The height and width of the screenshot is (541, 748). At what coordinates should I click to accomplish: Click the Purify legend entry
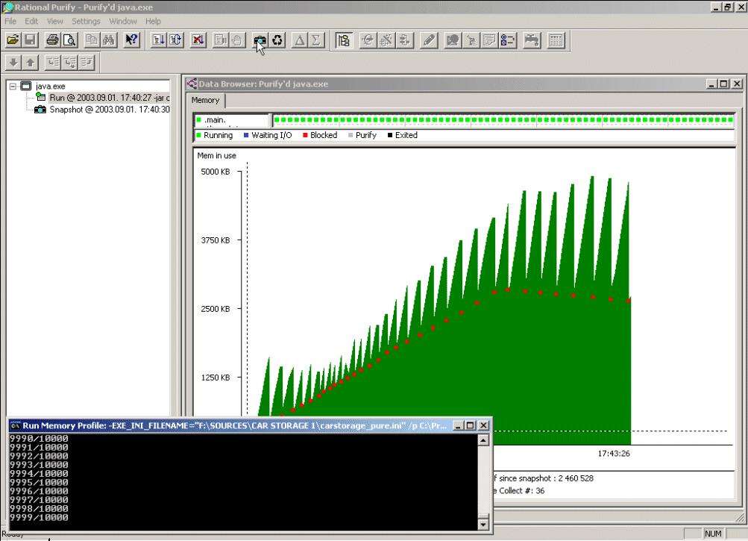click(362, 135)
